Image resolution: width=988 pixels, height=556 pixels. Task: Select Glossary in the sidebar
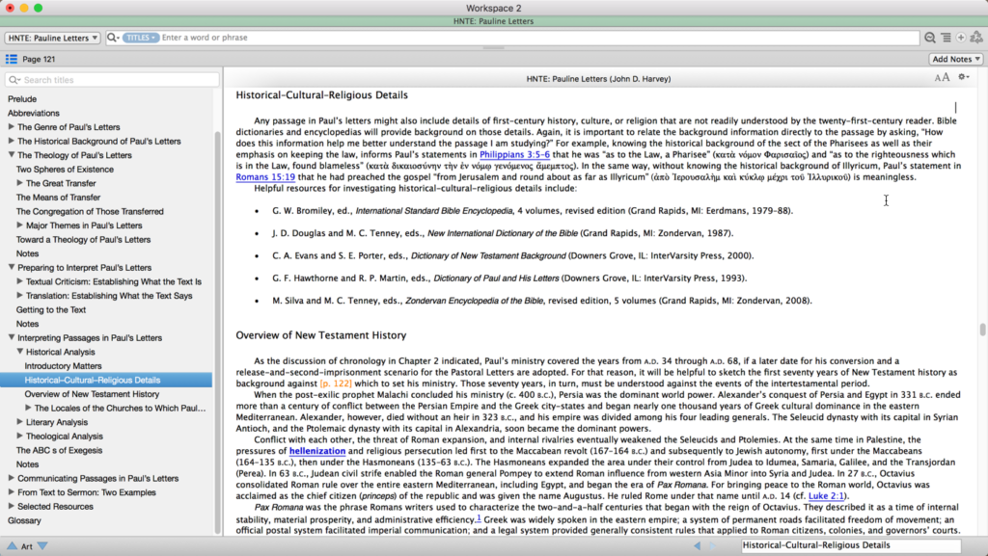(x=24, y=520)
